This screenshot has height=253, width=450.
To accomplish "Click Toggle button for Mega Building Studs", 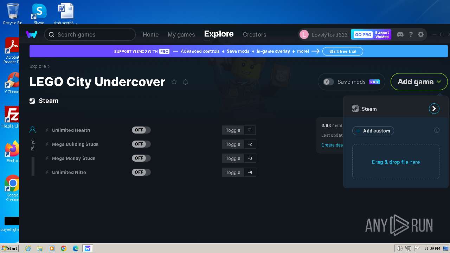I will pyautogui.click(x=233, y=144).
